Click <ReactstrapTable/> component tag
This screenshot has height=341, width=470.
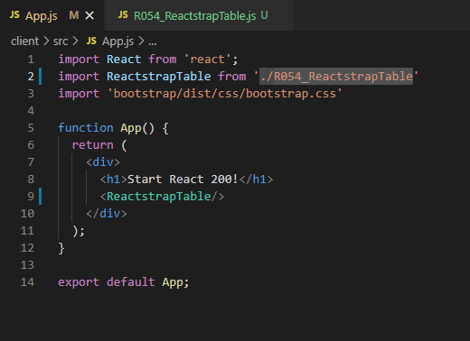[162, 197]
